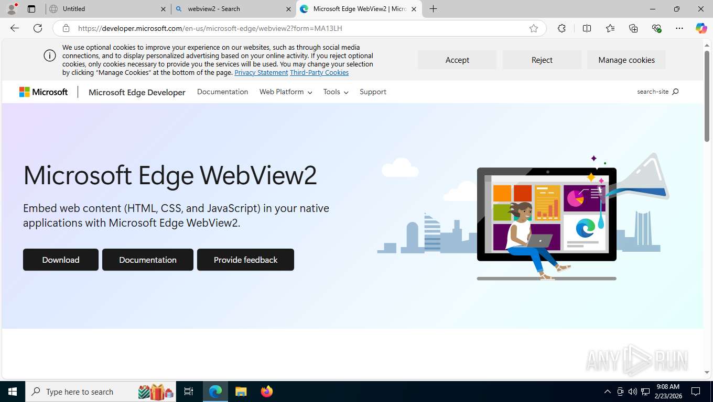This screenshot has width=713, height=402.
Task: Click Provide feedback button
Action: click(x=245, y=260)
